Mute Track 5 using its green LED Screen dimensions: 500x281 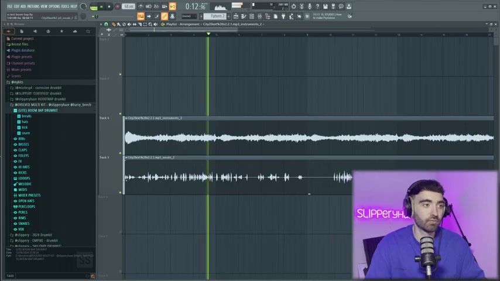pyautogui.click(x=120, y=193)
